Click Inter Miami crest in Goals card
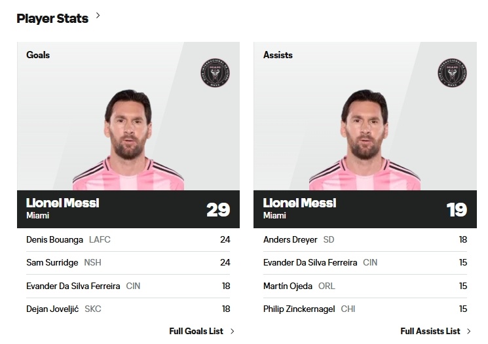 tap(214, 75)
